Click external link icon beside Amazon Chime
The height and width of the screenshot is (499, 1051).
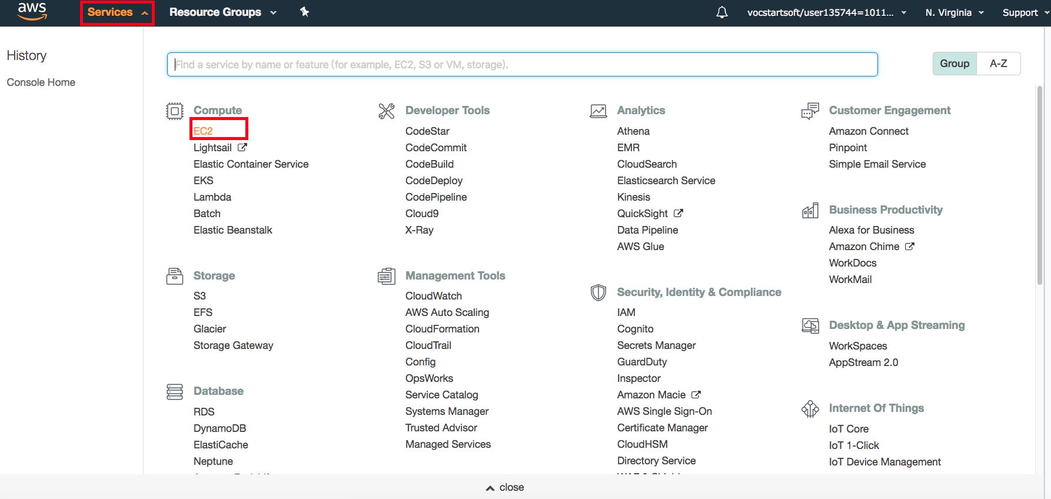[x=910, y=246]
